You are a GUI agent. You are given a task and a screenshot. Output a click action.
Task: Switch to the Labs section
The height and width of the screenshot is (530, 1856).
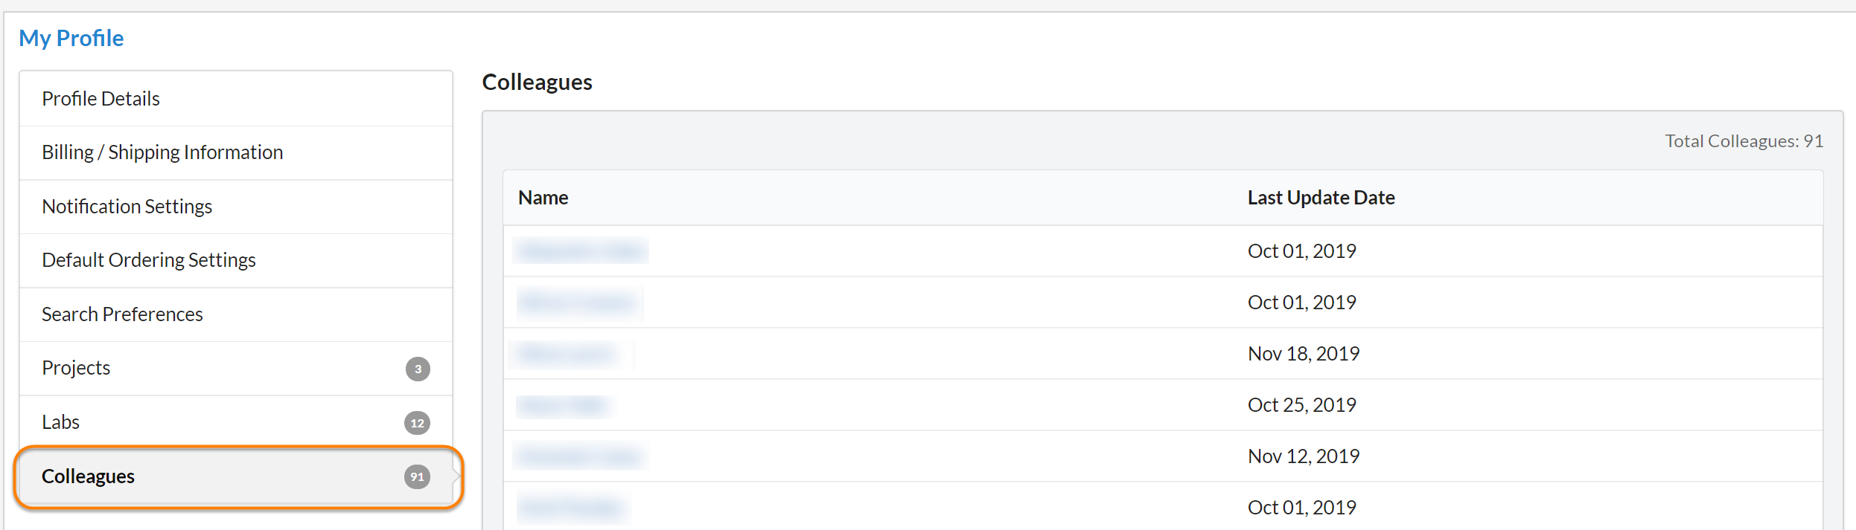pyautogui.click(x=61, y=422)
